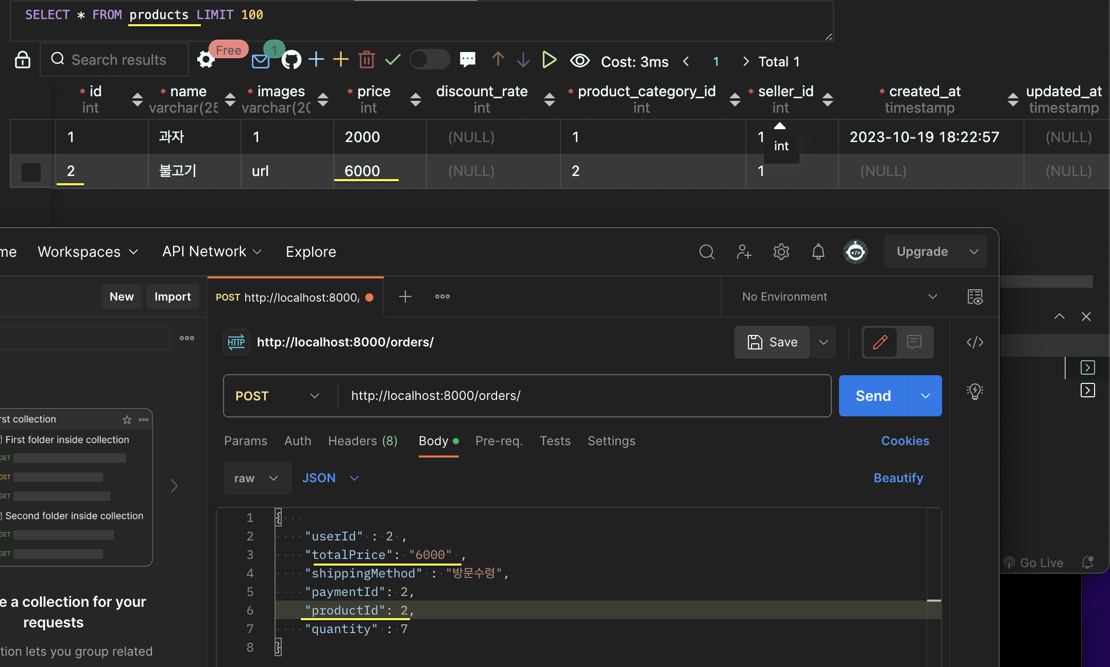Click the red trash delete icon
This screenshot has width=1110, height=667.
(367, 60)
